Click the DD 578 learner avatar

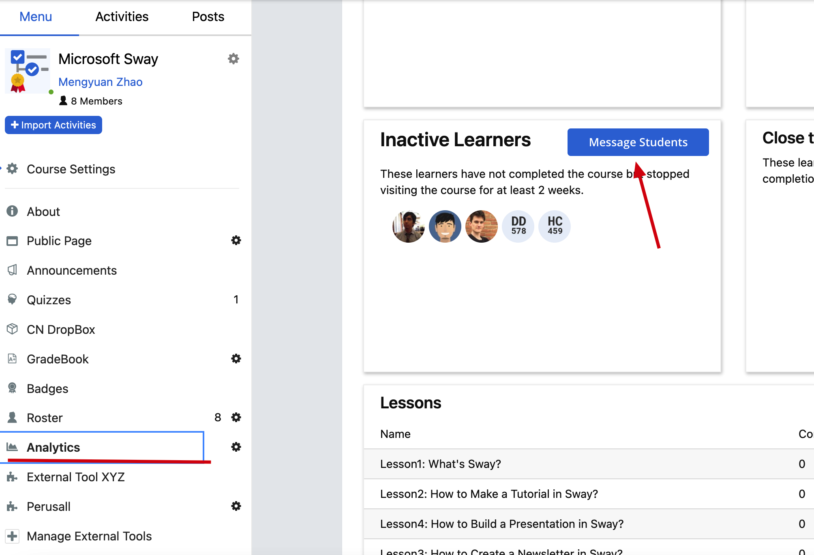click(518, 226)
